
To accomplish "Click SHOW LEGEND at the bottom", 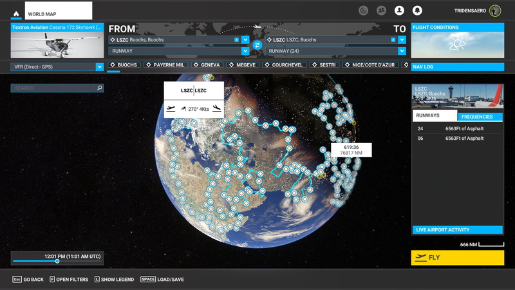I will [115, 279].
